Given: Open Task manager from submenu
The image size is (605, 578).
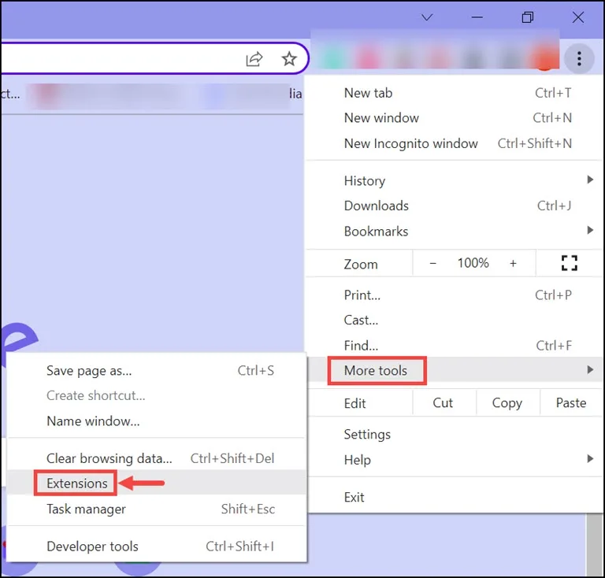Looking at the screenshot, I should coord(157,509).
